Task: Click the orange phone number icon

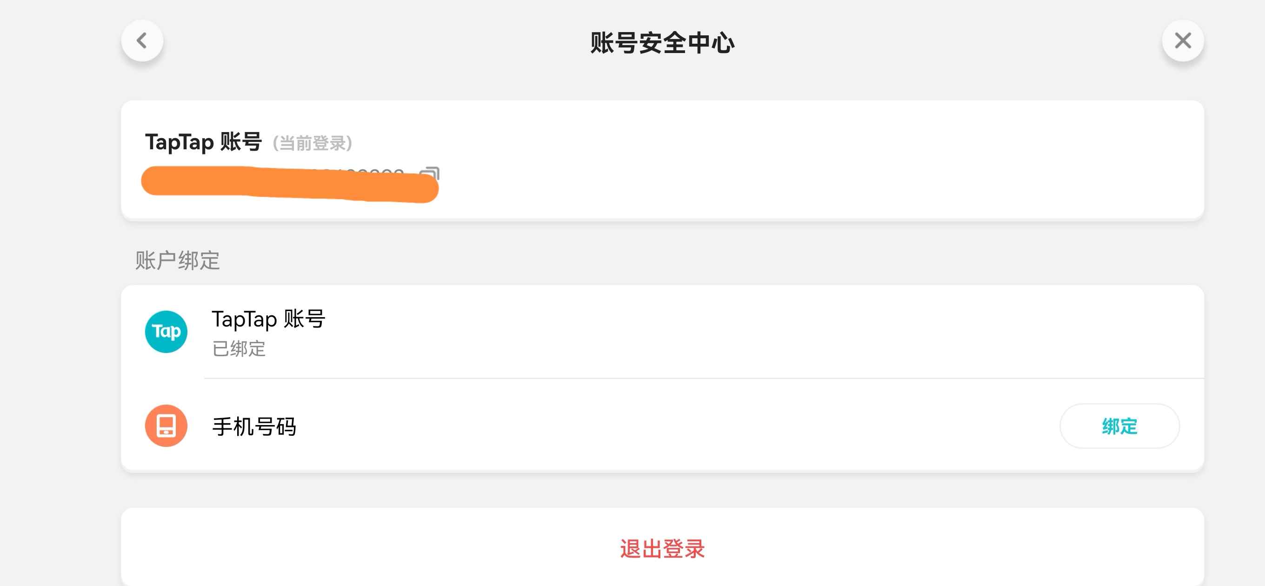Action: pyautogui.click(x=166, y=426)
